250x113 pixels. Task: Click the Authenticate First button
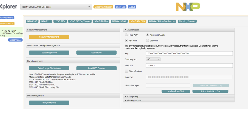(176, 91)
